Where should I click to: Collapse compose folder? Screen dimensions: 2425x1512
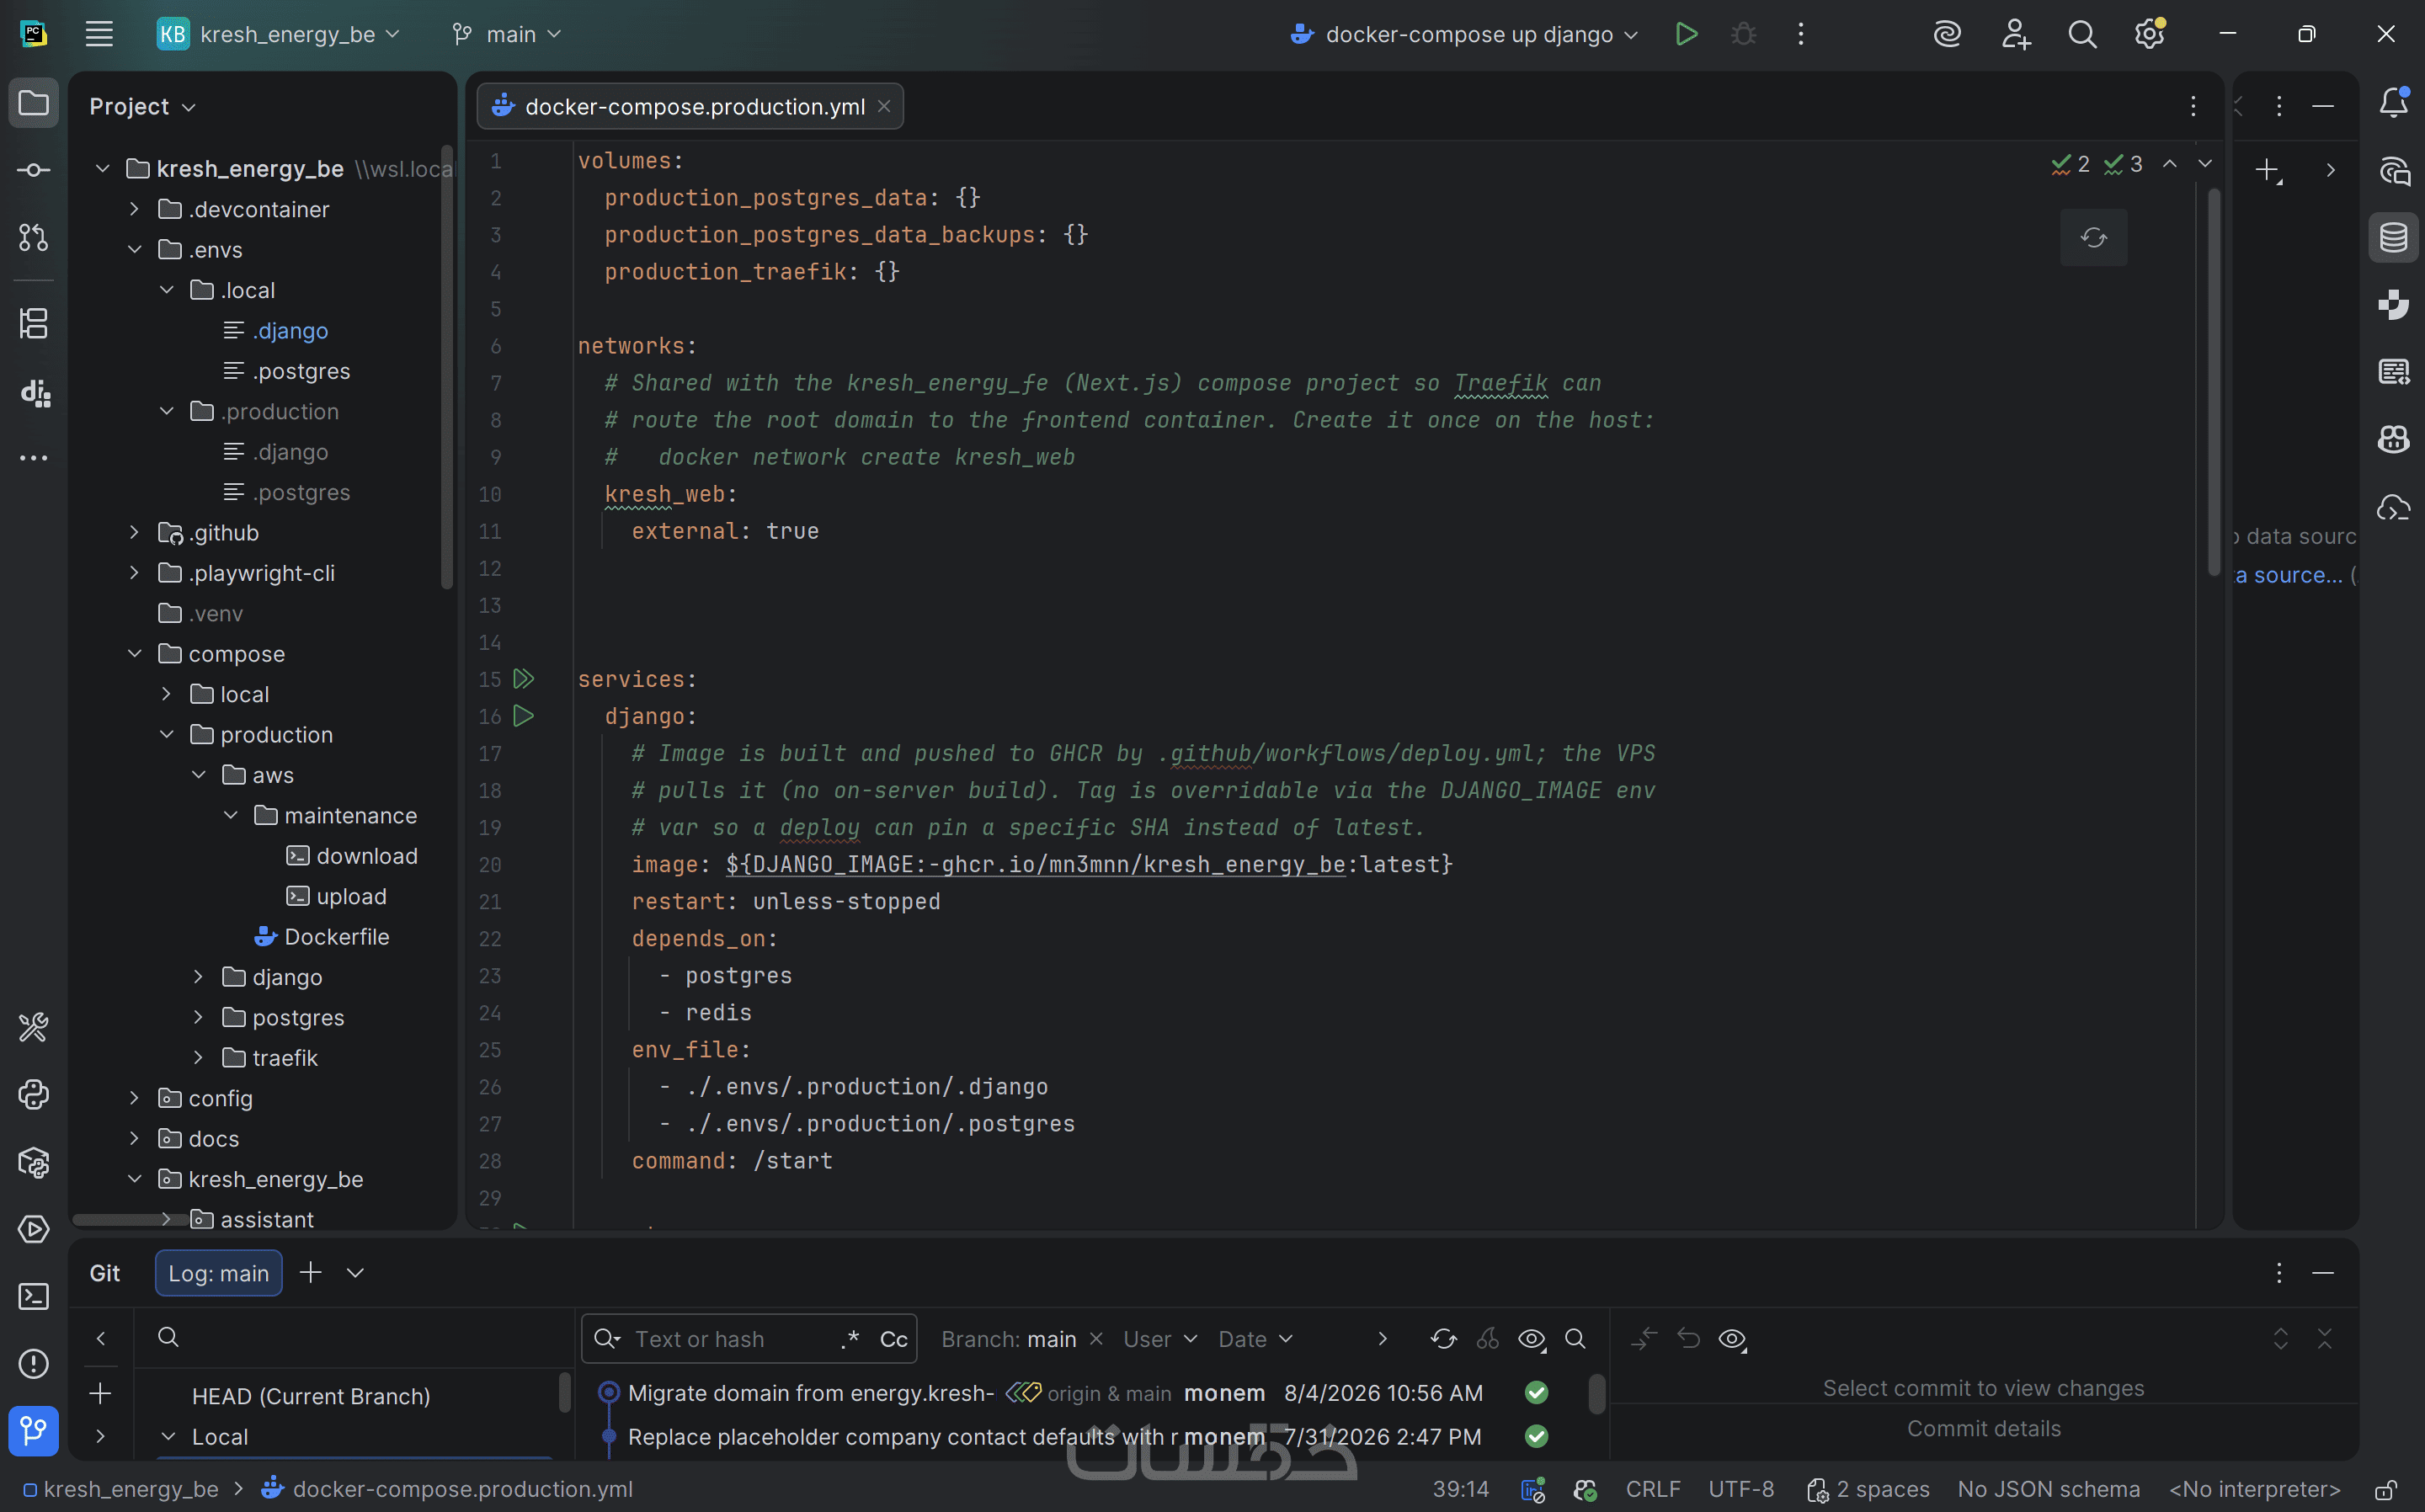pyautogui.click(x=134, y=654)
